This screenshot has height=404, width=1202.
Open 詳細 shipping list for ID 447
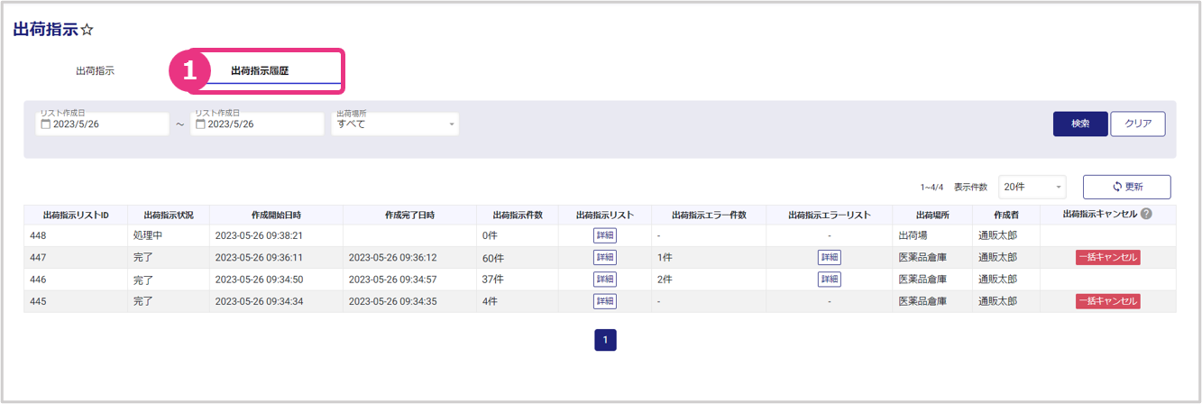[x=604, y=257]
